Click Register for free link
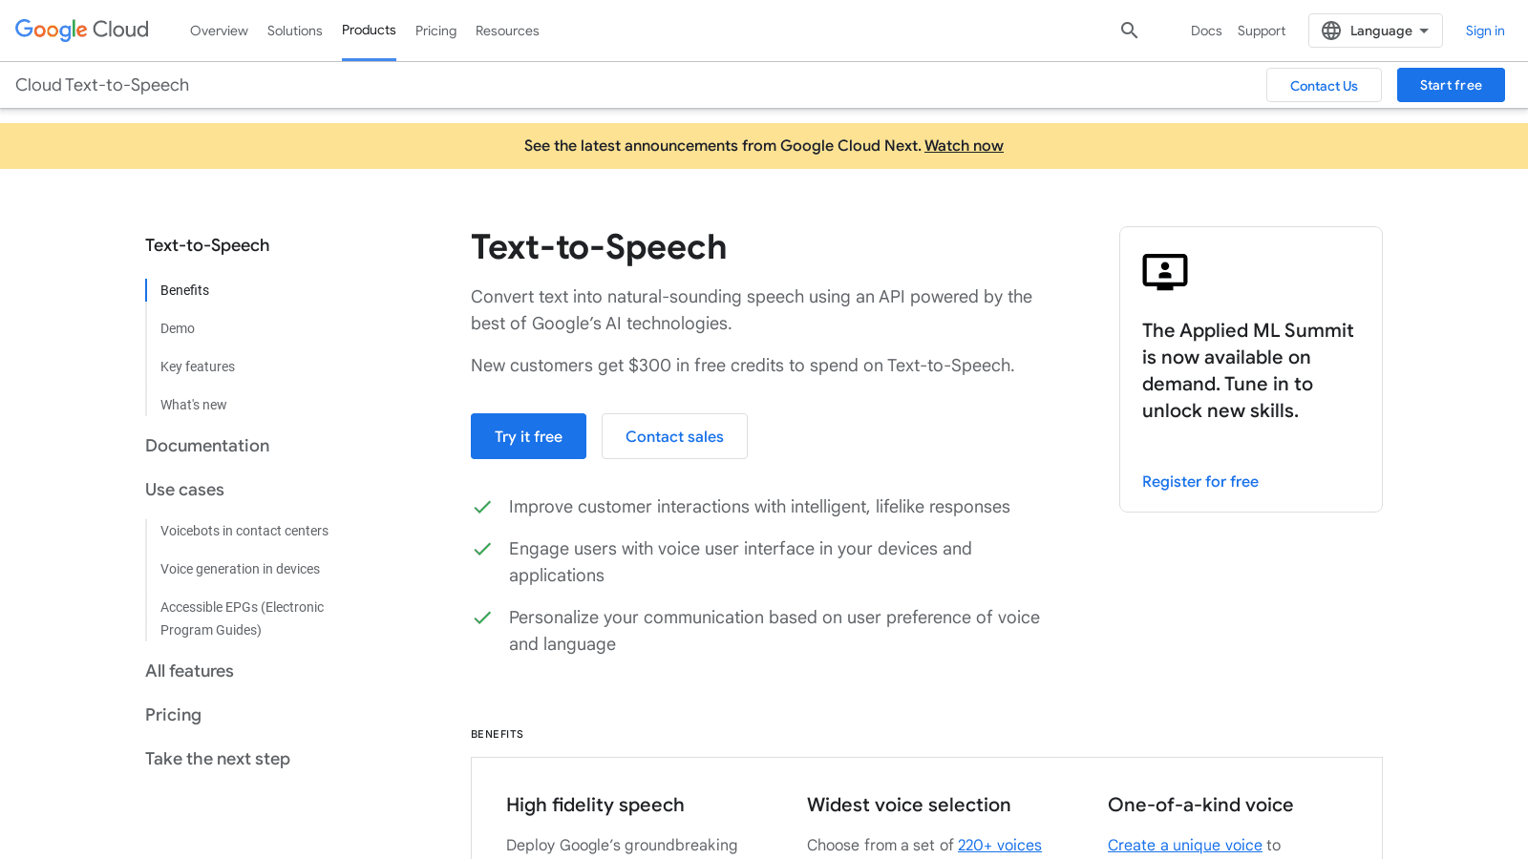This screenshot has height=859, width=1528. tap(1200, 481)
